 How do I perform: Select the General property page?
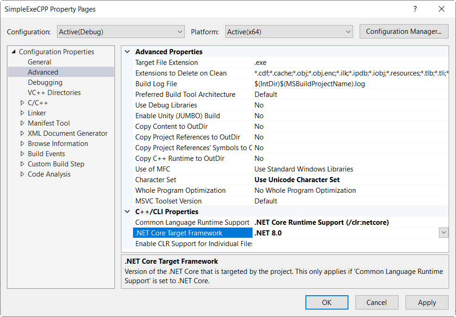coord(39,62)
